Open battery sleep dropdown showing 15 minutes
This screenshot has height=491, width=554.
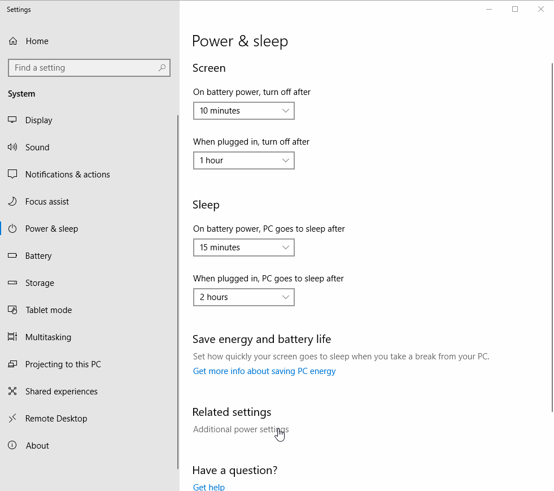click(243, 247)
